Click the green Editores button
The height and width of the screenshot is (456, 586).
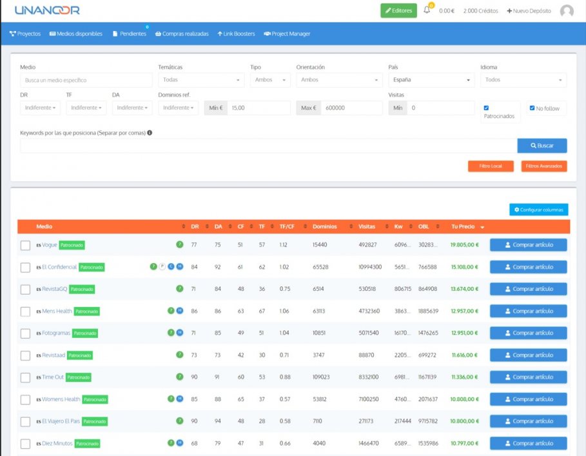(x=399, y=10)
